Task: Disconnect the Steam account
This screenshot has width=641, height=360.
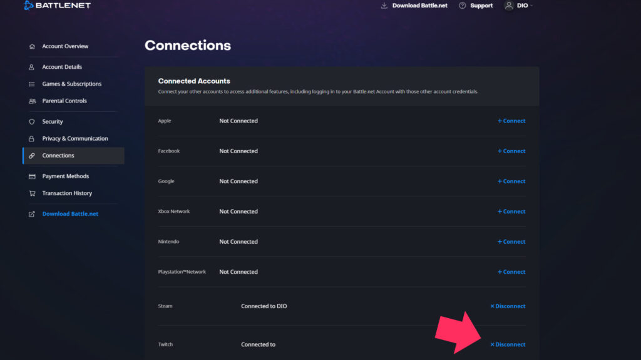Action: pos(507,306)
